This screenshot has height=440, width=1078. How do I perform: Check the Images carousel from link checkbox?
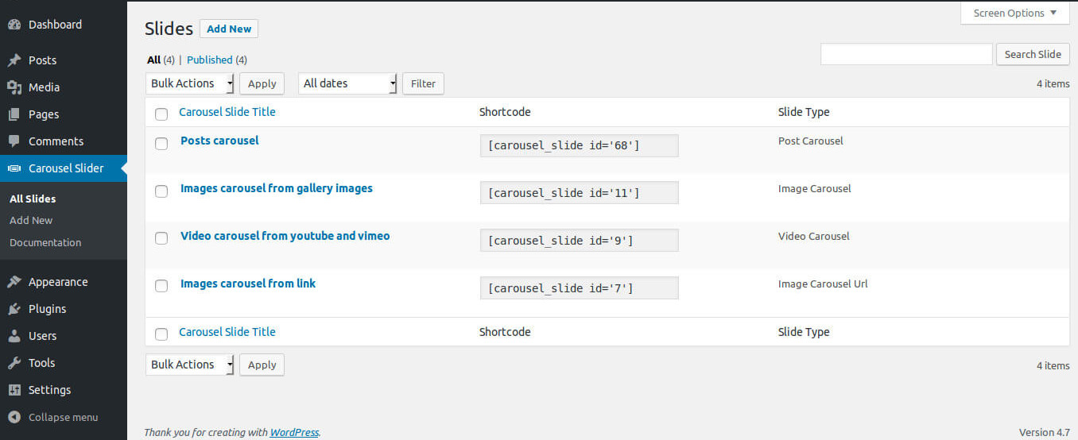pos(161,286)
